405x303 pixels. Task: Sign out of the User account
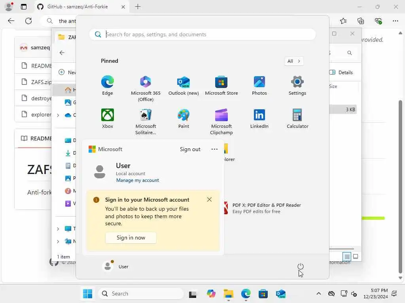pyautogui.click(x=190, y=149)
